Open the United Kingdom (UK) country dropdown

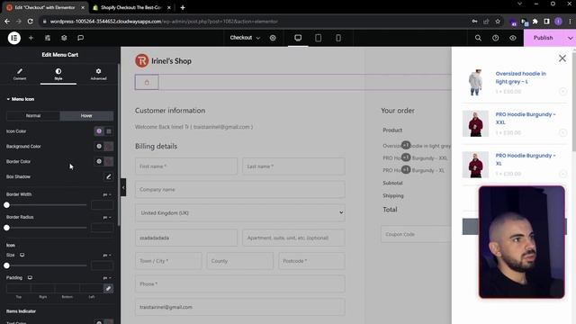[x=240, y=212]
